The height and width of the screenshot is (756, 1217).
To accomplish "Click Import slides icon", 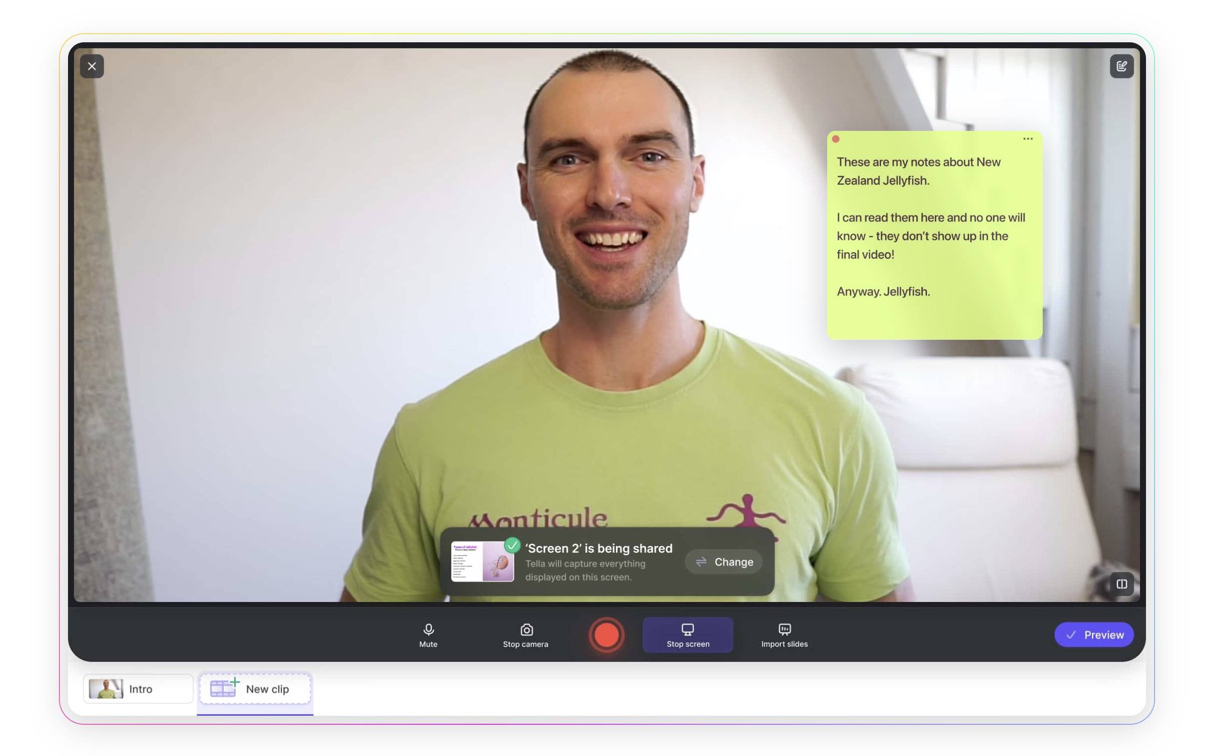I will pos(784,629).
